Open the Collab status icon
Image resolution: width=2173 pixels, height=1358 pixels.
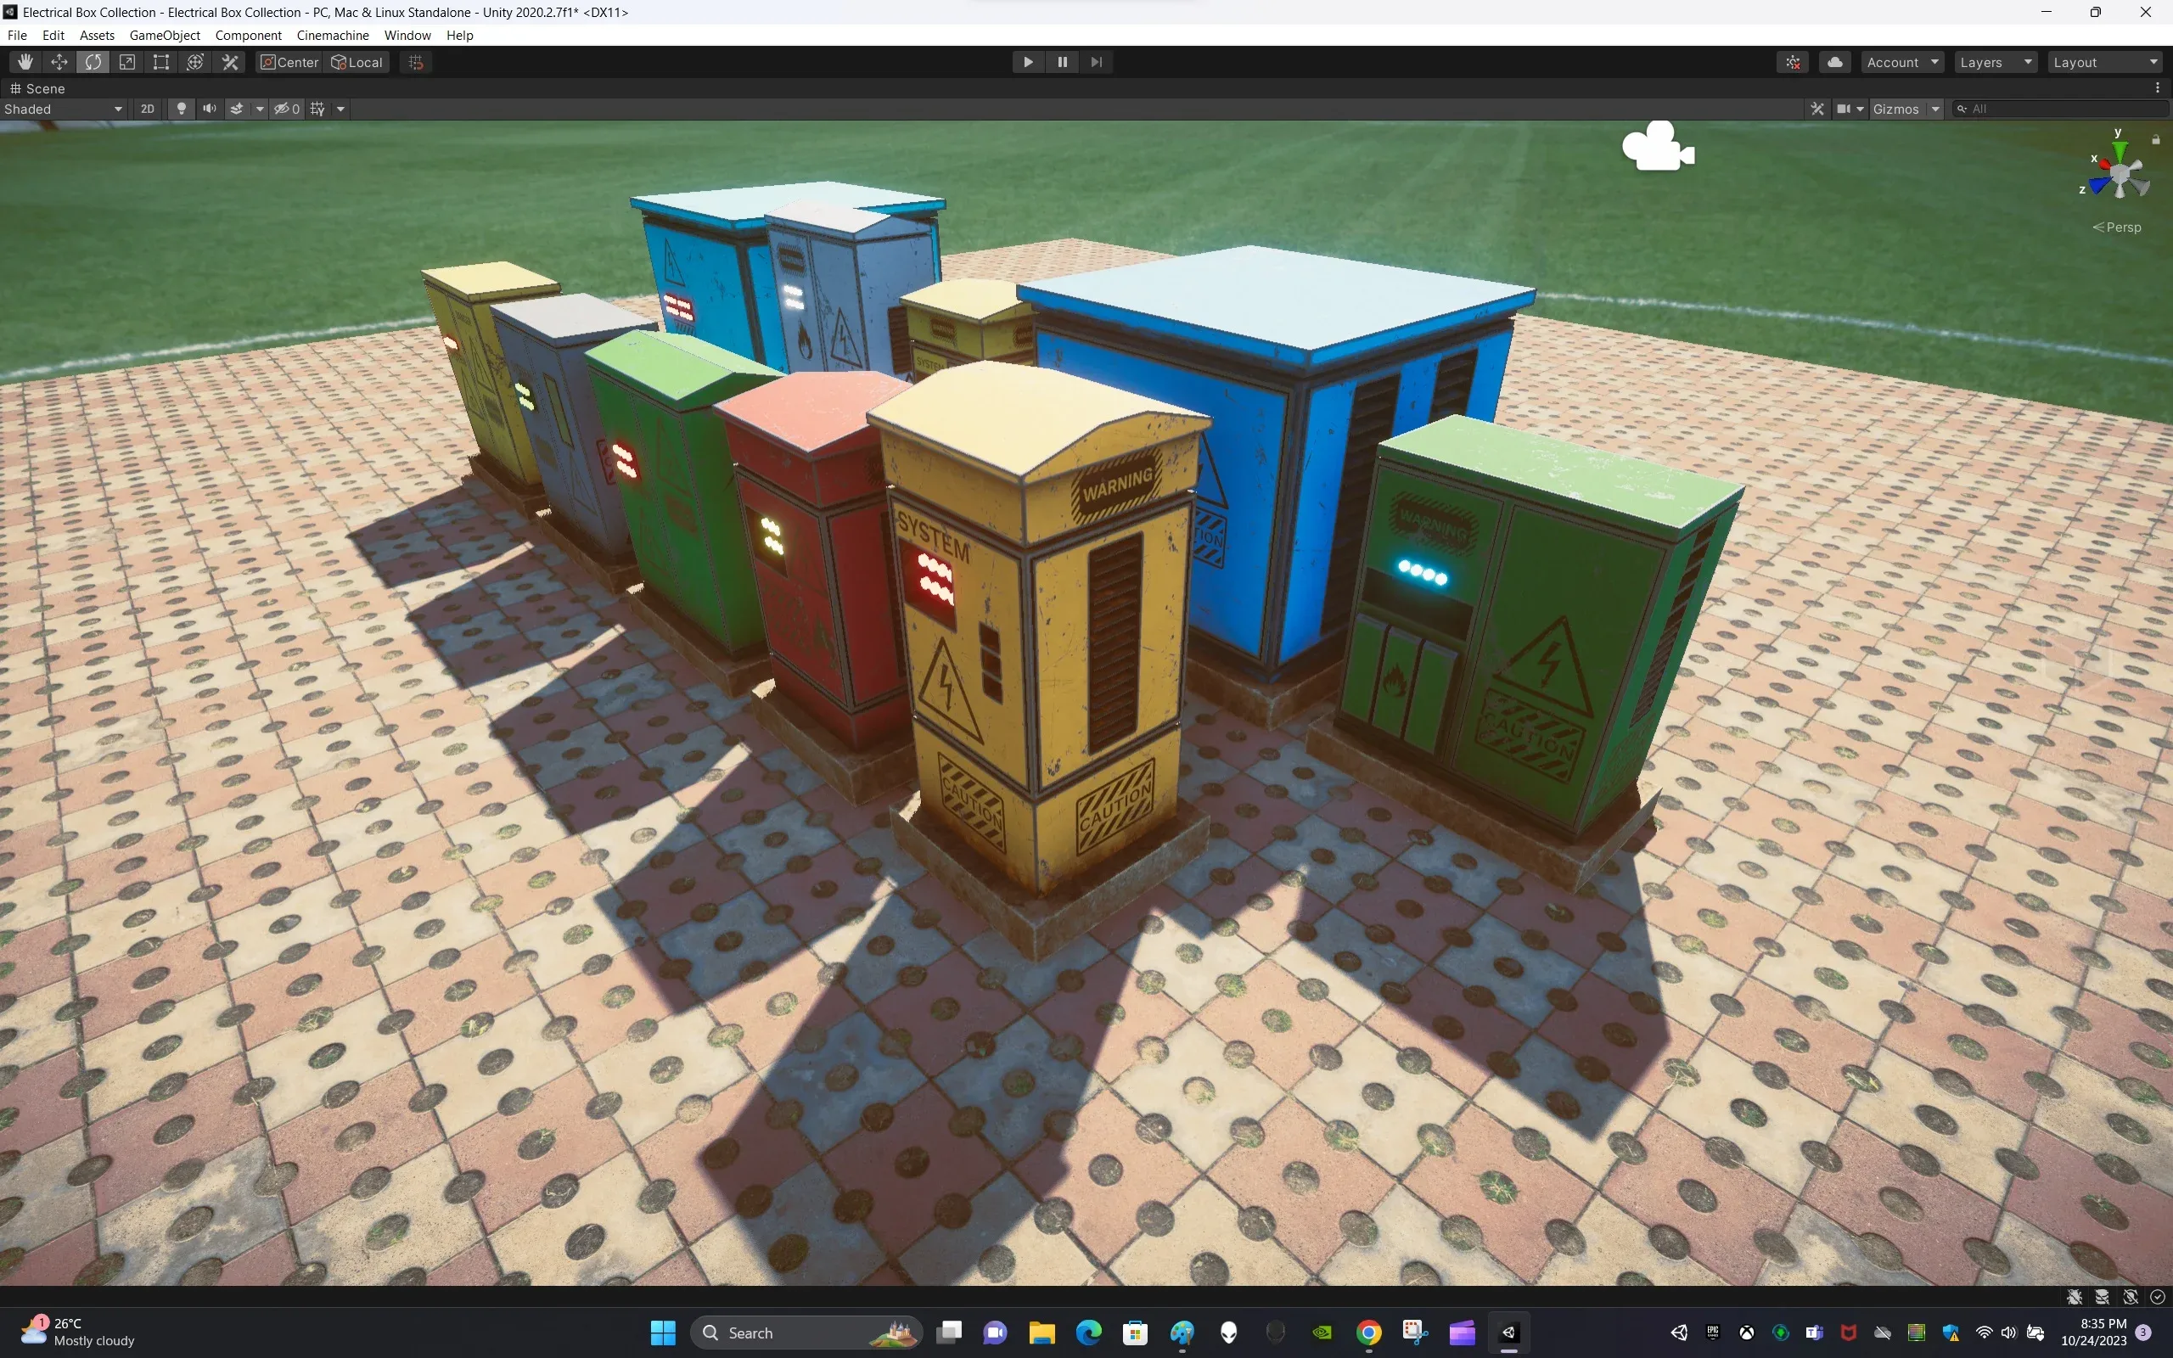(x=1794, y=62)
